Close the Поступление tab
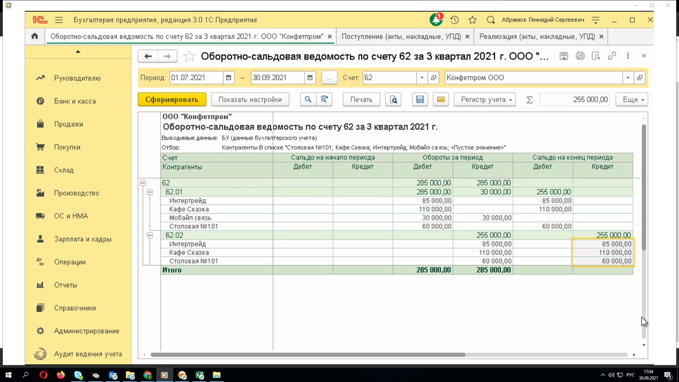The width and height of the screenshot is (679, 382). click(x=467, y=36)
